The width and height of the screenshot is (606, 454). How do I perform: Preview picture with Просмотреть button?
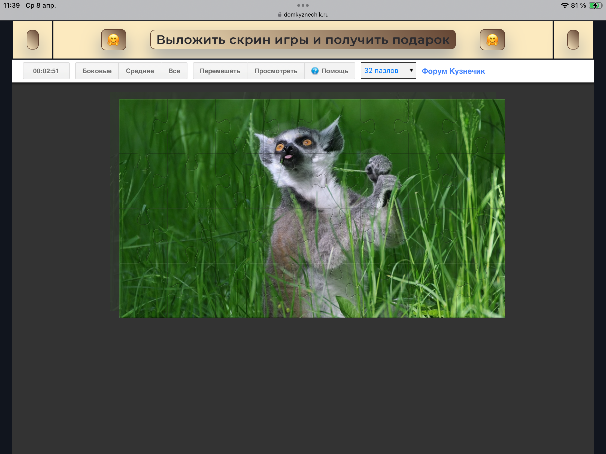click(x=275, y=71)
